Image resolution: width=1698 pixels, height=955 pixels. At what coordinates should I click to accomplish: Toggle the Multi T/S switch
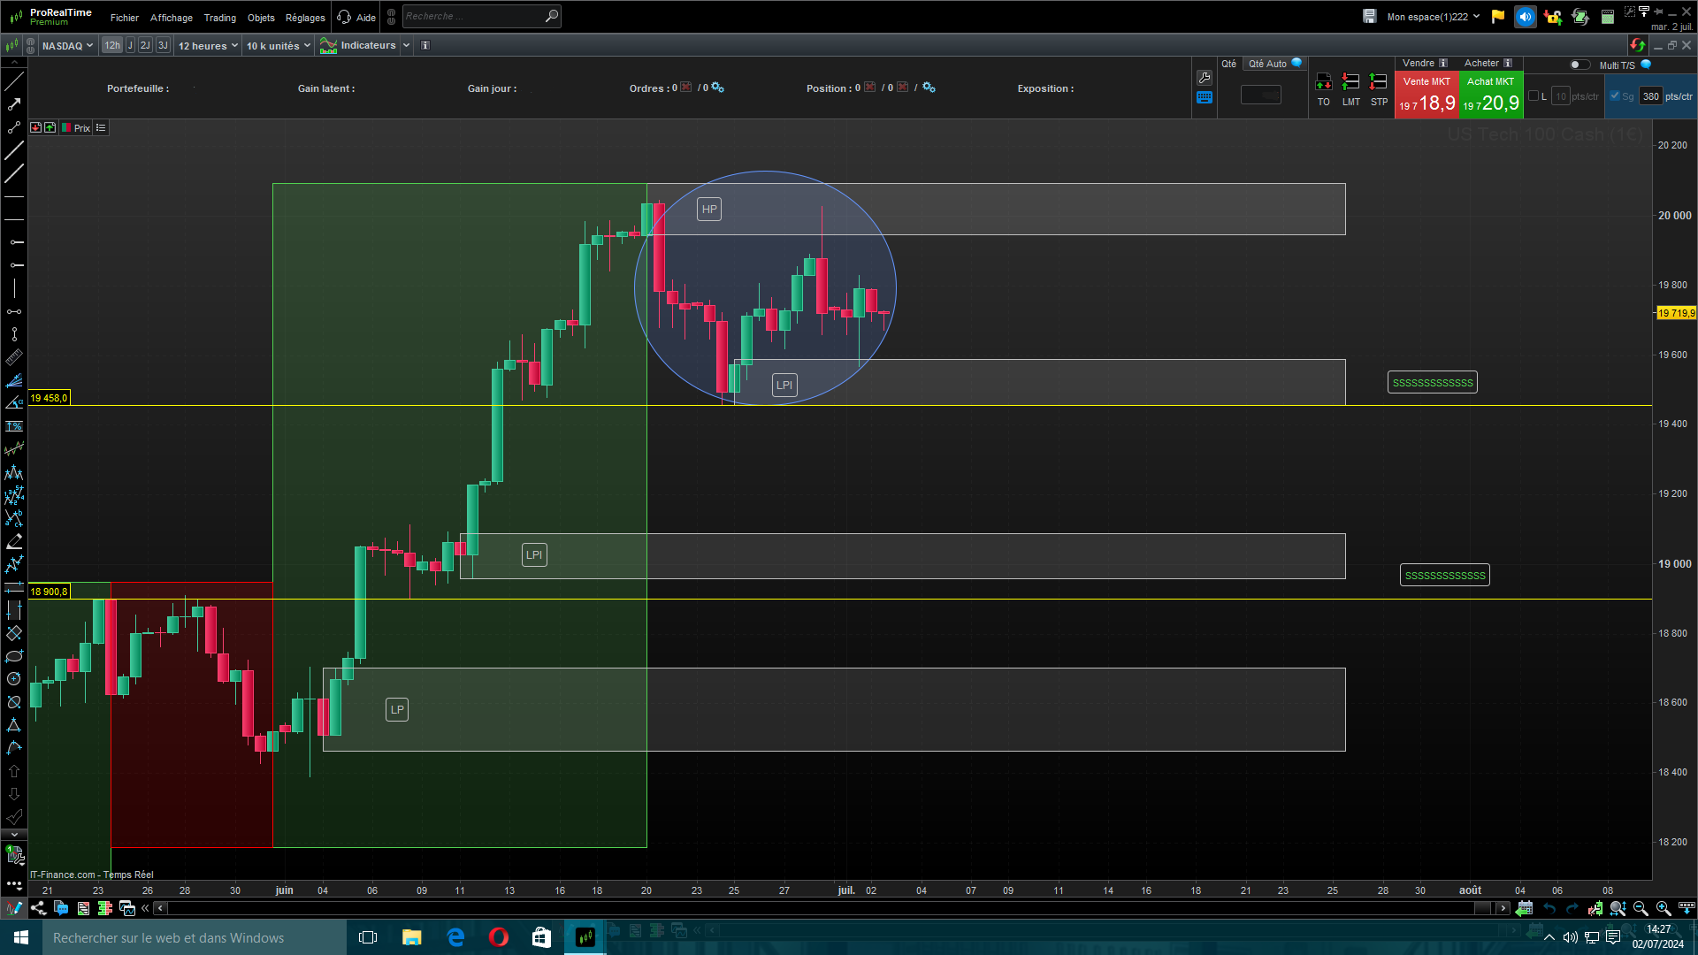pyautogui.click(x=1579, y=65)
